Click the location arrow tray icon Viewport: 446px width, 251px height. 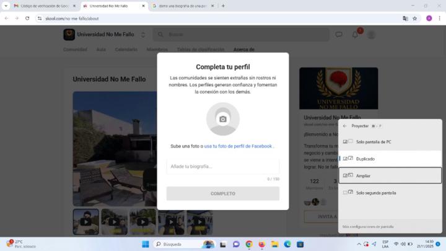374,244
